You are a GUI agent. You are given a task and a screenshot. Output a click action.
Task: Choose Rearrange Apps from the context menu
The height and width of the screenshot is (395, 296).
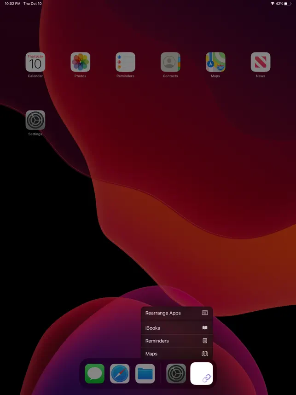(177, 313)
